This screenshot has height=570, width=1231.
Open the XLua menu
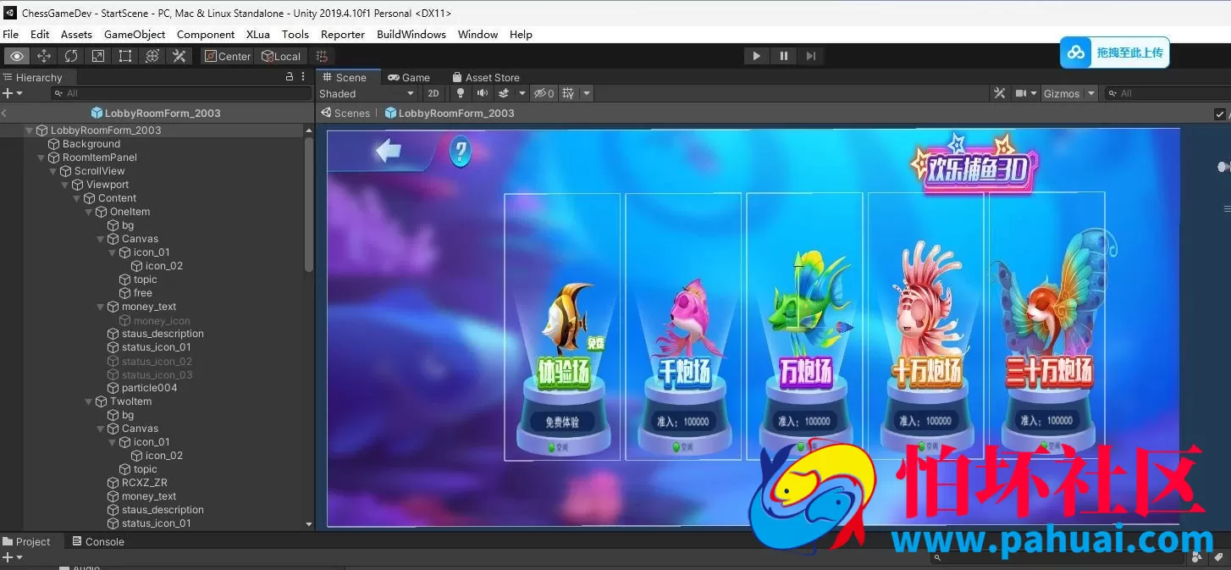pos(258,35)
